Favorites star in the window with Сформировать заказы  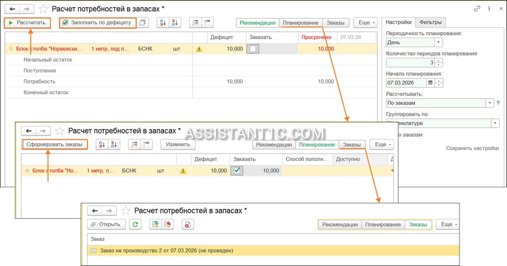(59, 131)
